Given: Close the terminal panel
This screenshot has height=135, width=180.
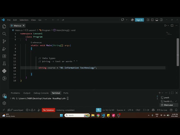Looking at the screenshot, I should (177, 93).
